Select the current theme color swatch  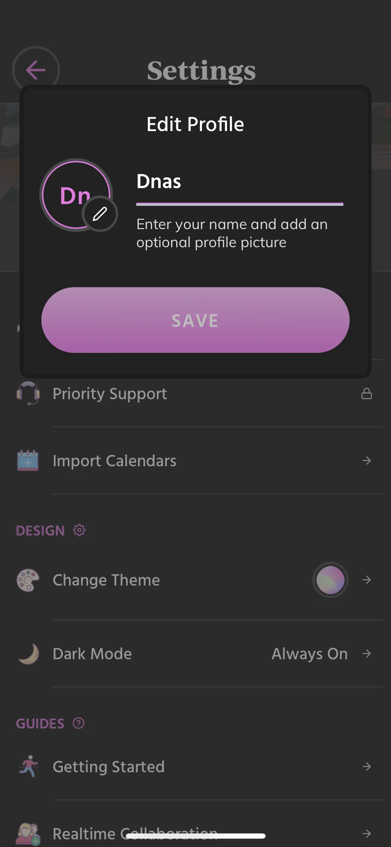[330, 580]
